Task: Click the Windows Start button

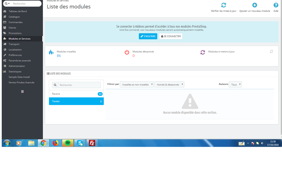Action: pos(7,143)
